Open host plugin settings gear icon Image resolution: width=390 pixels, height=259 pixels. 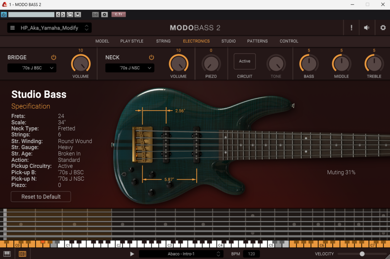coord(104,15)
